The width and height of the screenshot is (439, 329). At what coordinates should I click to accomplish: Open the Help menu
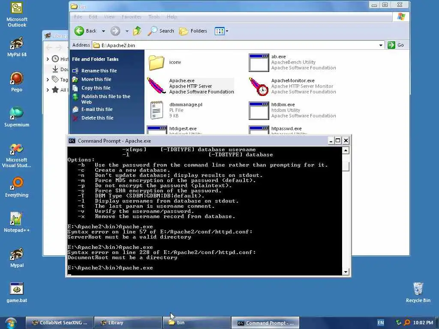171,17
